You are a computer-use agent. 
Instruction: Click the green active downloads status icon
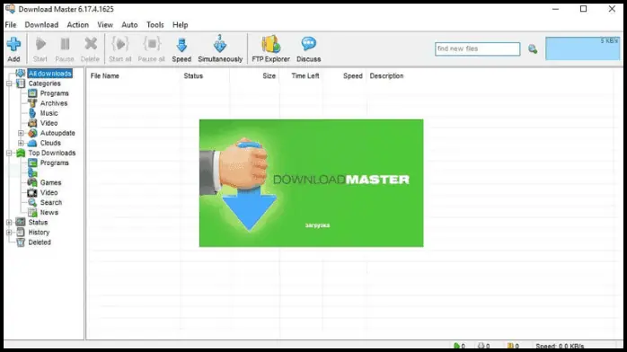pyautogui.click(x=456, y=346)
